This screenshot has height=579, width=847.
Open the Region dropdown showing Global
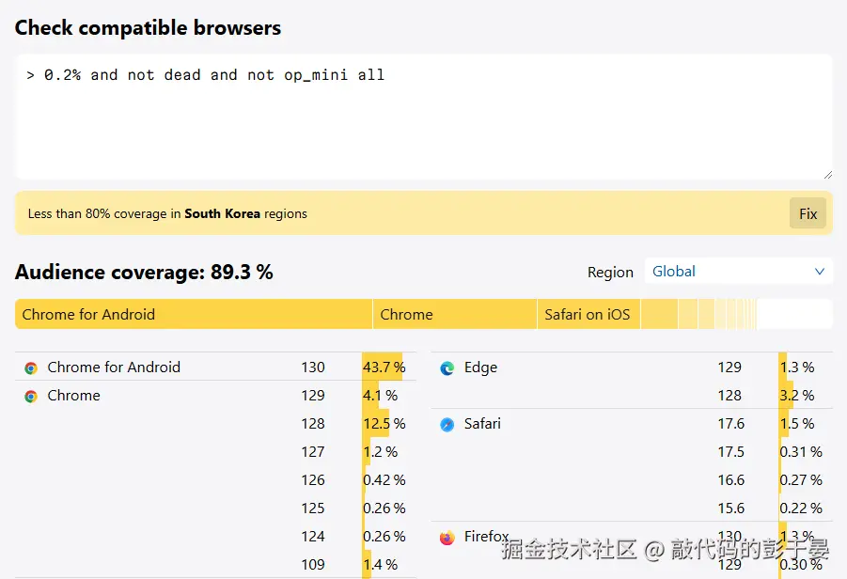tap(739, 271)
